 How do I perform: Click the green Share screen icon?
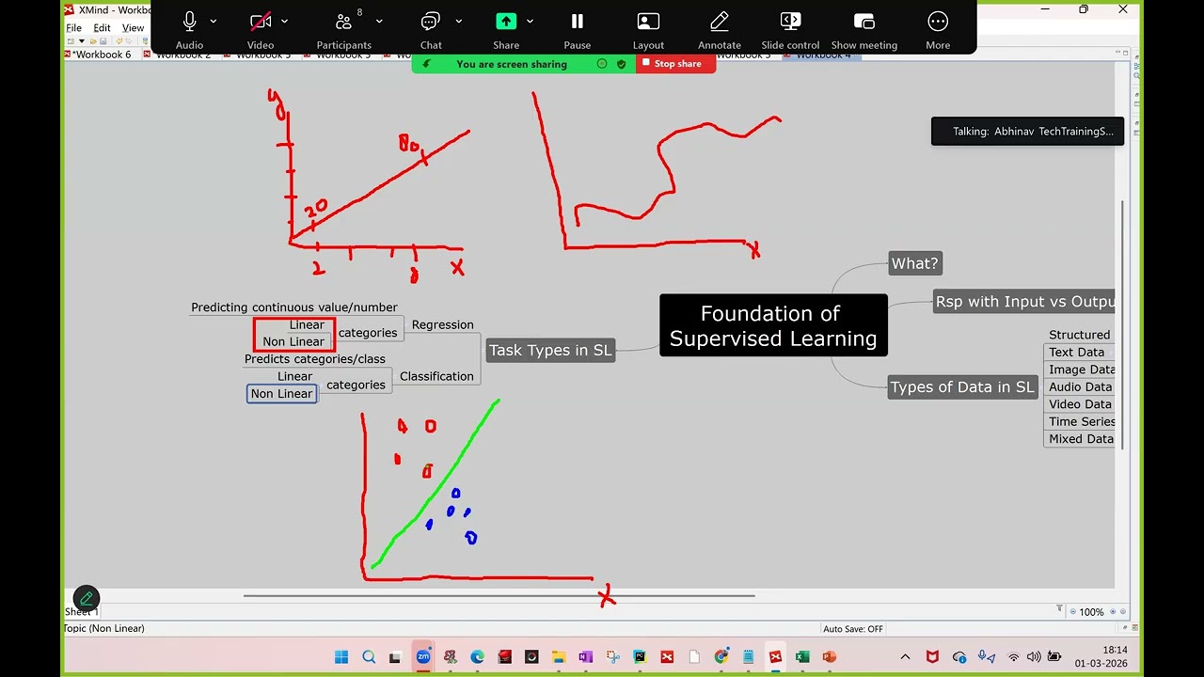[x=506, y=22]
